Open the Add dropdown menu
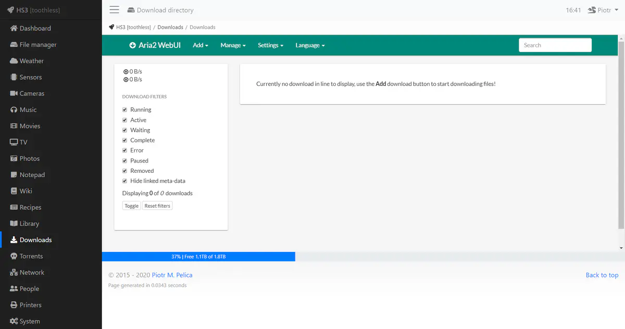Image resolution: width=625 pixels, height=329 pixels. [x=200, y=45]
